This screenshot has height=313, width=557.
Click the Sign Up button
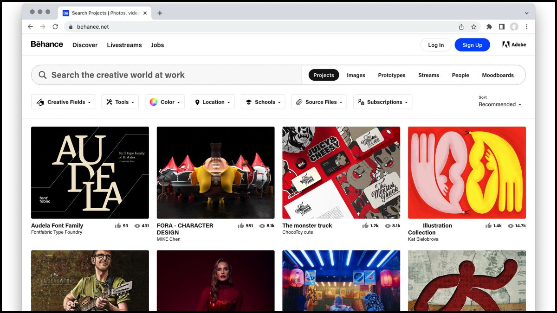point(472,45)
